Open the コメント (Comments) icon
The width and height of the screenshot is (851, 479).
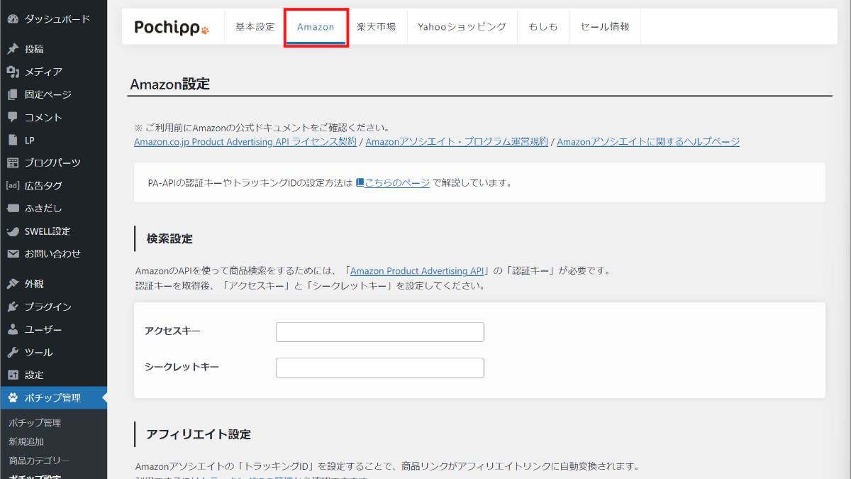pyautogui.click(x=13, y=116)
